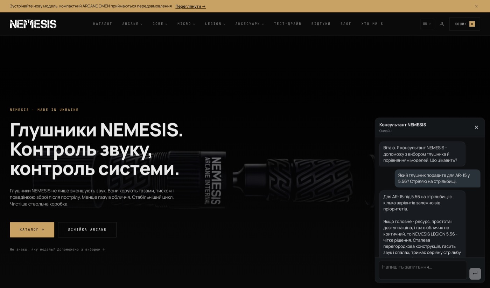
Task: Click the ЛІНІЙКА ARCANE button
Action: coord(87,229)
